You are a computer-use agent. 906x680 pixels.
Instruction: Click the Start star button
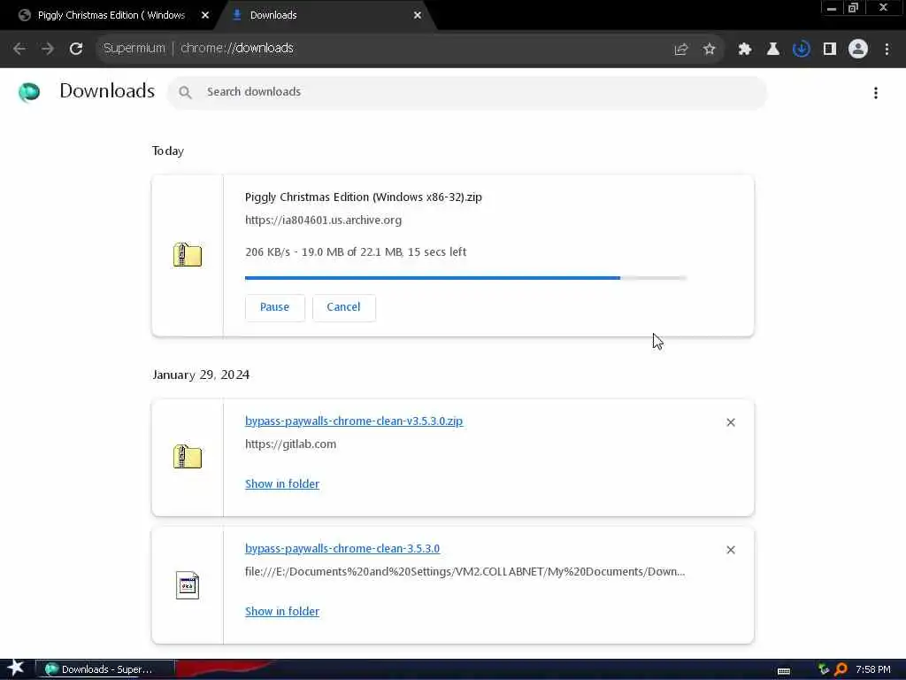pyautogui.click(x=16, y=668)
